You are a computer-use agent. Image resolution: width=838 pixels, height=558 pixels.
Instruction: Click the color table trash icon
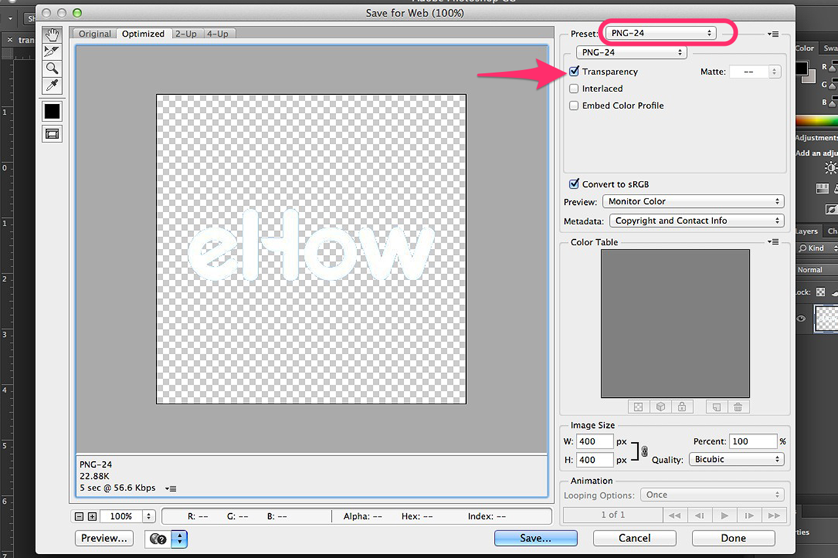pyautogui.click(x=738, y=407)
